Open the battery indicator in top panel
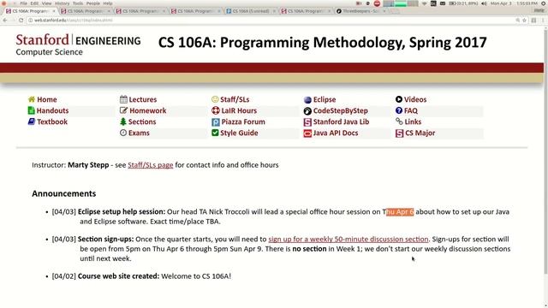This screenshot has height=308, width=548. point(464,3)
